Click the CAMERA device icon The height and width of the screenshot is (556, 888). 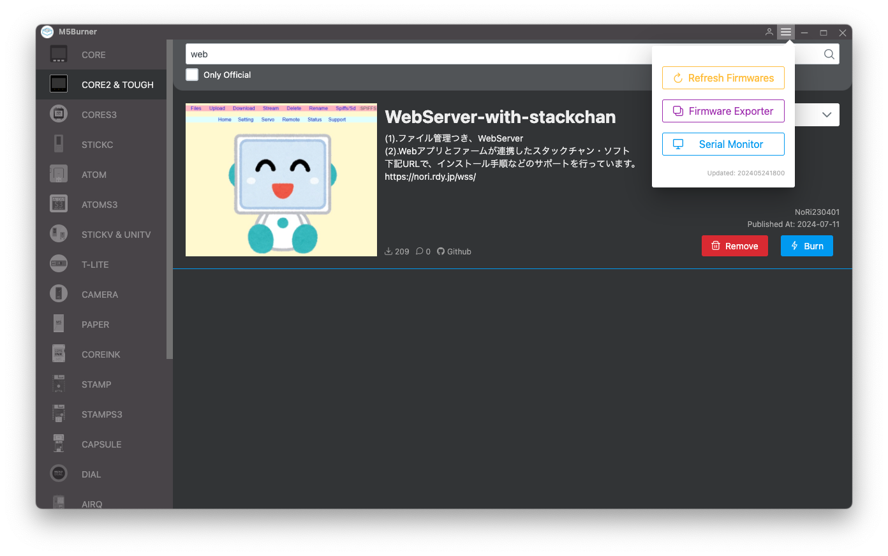pyautogui.click(x=59, y=295)
